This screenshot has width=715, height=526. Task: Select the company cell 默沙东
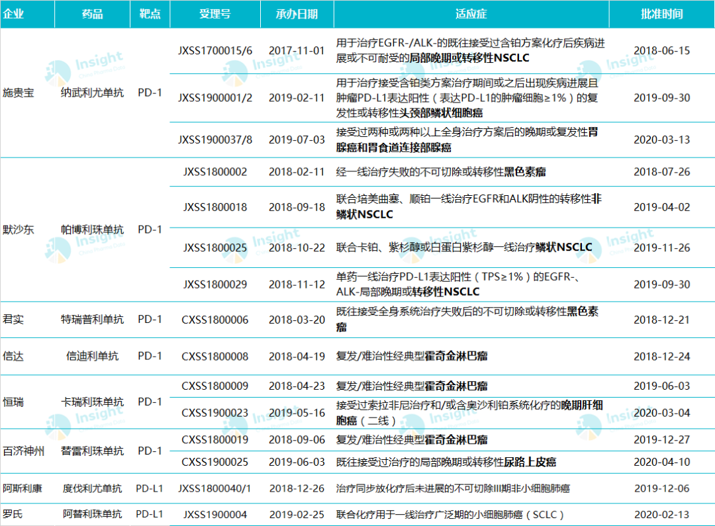(19, 230)
